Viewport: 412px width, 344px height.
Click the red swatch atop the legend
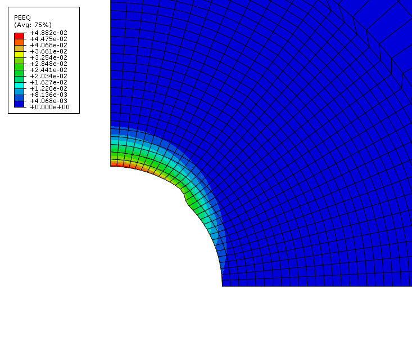(19, 34)
